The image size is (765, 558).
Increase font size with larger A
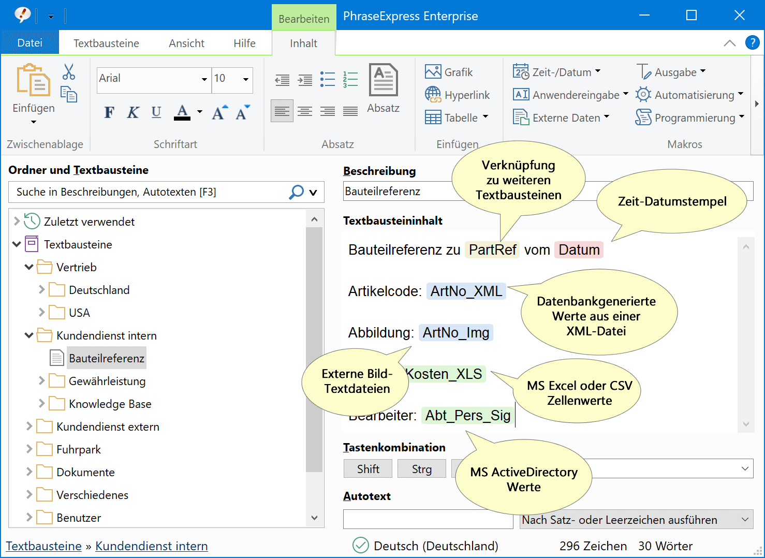click(x=219, y=112)
